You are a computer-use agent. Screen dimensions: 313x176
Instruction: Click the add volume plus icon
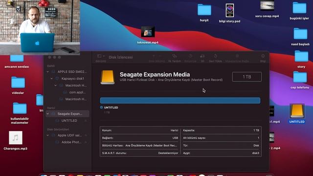click(154, 56)
